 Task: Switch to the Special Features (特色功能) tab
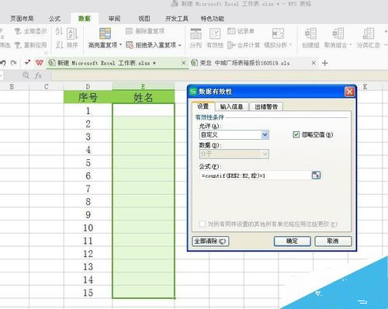[213, 19]
